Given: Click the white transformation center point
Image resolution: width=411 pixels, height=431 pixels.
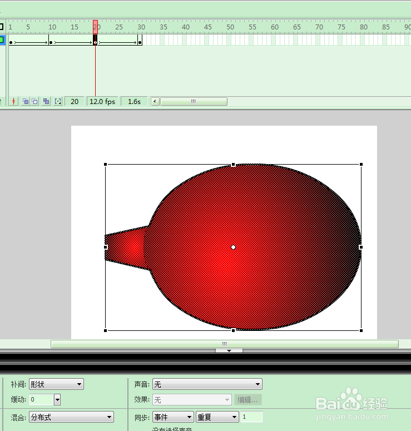Looking at the screenshot, I should pyautogui.click(x=233, y=247).
